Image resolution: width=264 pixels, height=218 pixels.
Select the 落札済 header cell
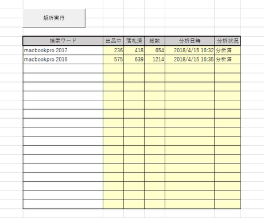click(134, 41)
